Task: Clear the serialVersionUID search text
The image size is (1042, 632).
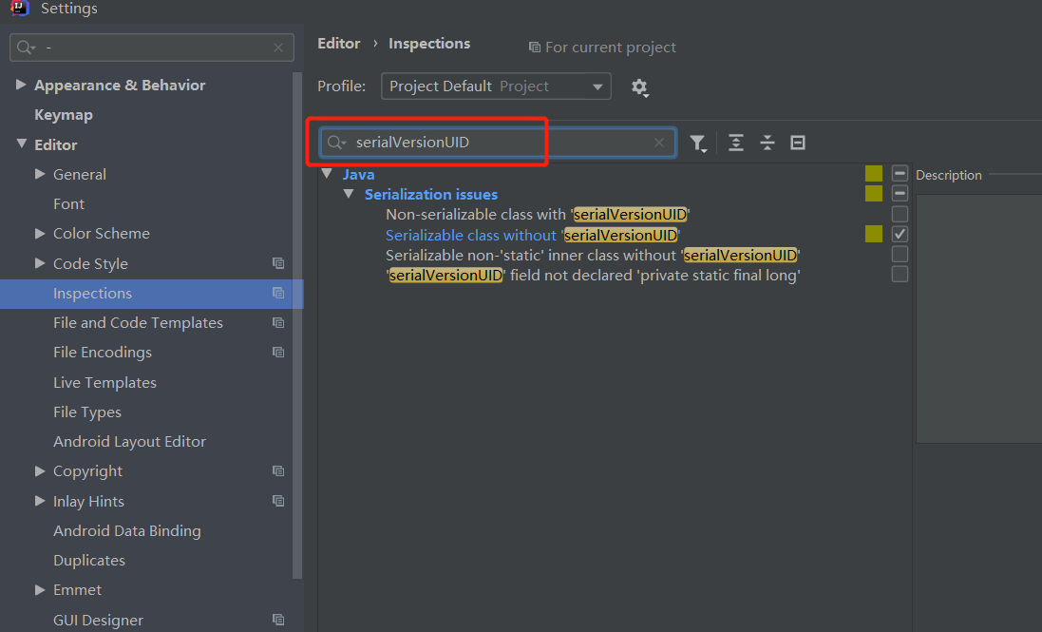Action: (x=658, y=143)
